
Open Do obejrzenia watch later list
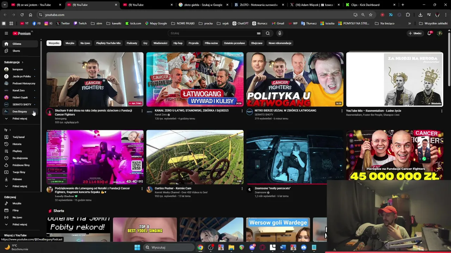pos(20,158)
